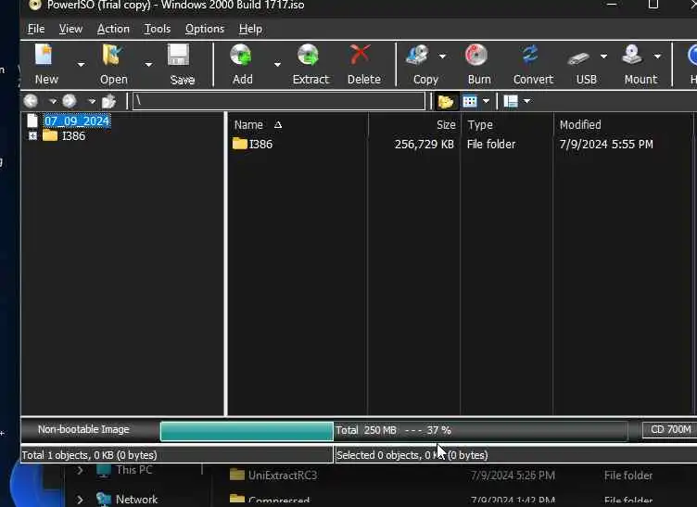Image resolution: width=697 pixels, height=507 pixels.
Task: Click the red Delete icon
Action: (360, 55)
